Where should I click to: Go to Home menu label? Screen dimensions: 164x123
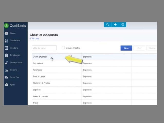click(x=13, y=33)
